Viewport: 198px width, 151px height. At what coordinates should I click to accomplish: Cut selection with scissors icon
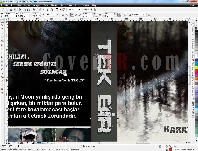coord(20,9)
